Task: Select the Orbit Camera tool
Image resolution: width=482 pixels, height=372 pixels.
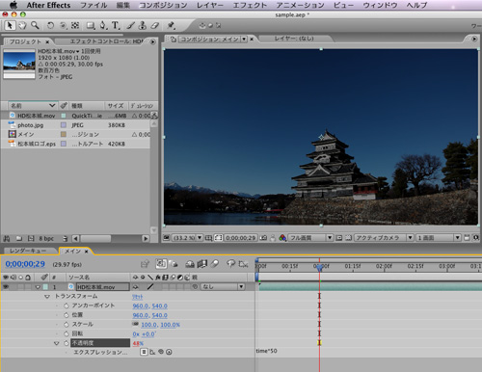Action: (63, 25)
